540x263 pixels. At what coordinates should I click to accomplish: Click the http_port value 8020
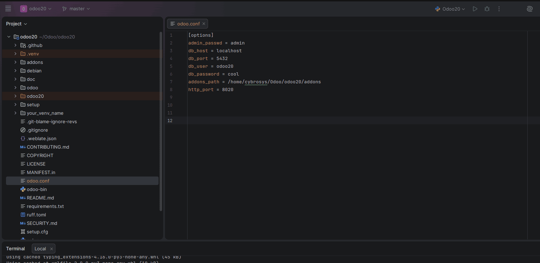(228, 90)
